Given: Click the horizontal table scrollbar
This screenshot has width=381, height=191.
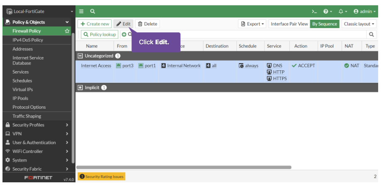Looking at the screenshot, I should click(x=184, y=167).
